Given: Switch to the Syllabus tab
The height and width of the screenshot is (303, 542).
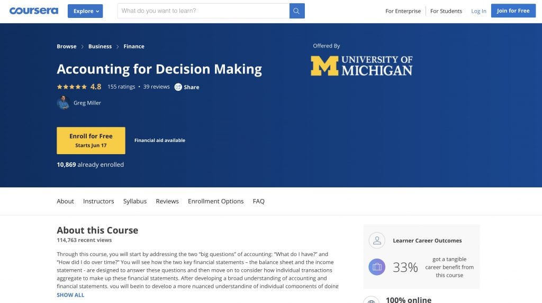Looking at the screenshot, I should [135, 201].
